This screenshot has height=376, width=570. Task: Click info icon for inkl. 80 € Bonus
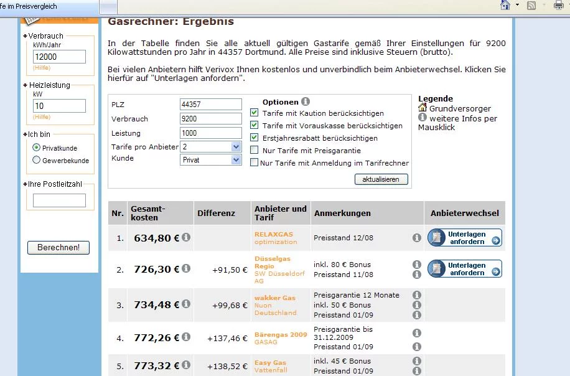[417, 265]
